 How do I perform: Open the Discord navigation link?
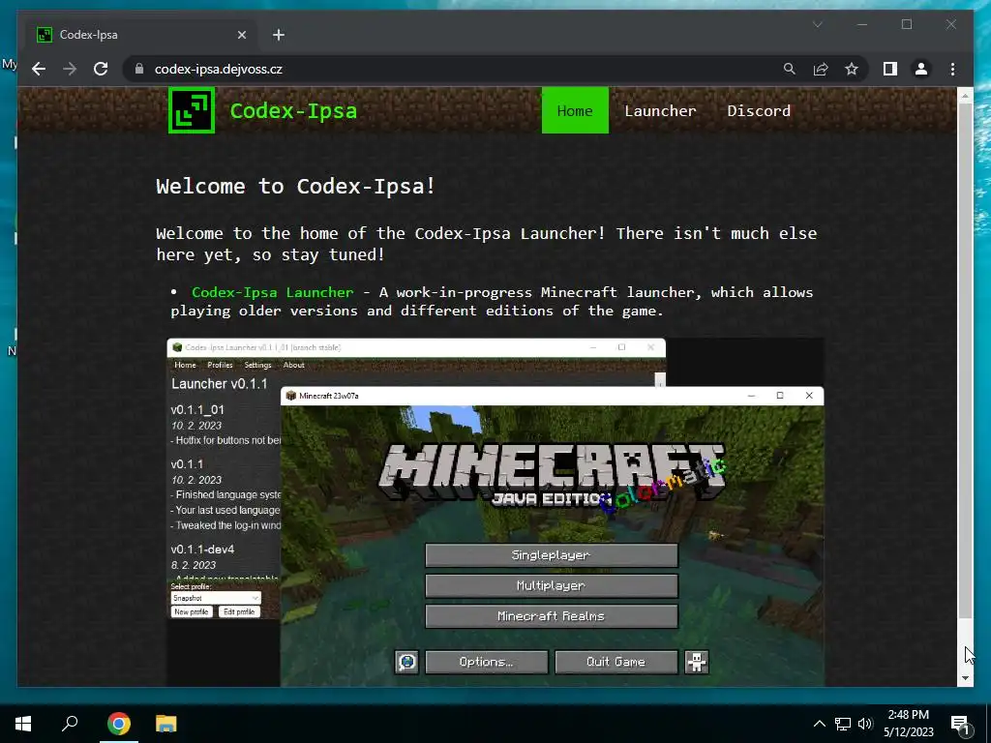tap(759, 110)
